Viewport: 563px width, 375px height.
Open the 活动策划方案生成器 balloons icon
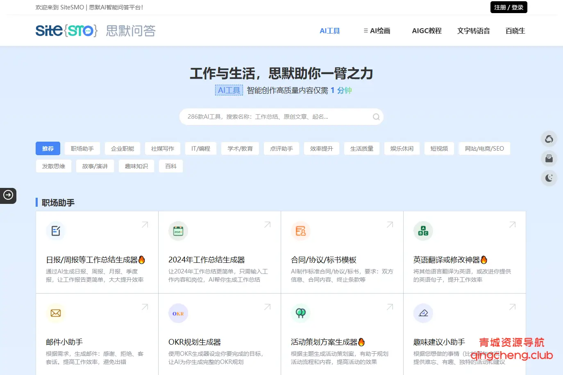300,313
